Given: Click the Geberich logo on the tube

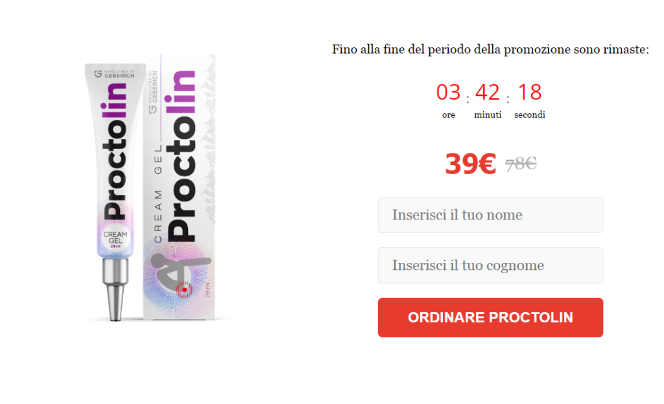Looking at the screenshot, I should [114, 74].
